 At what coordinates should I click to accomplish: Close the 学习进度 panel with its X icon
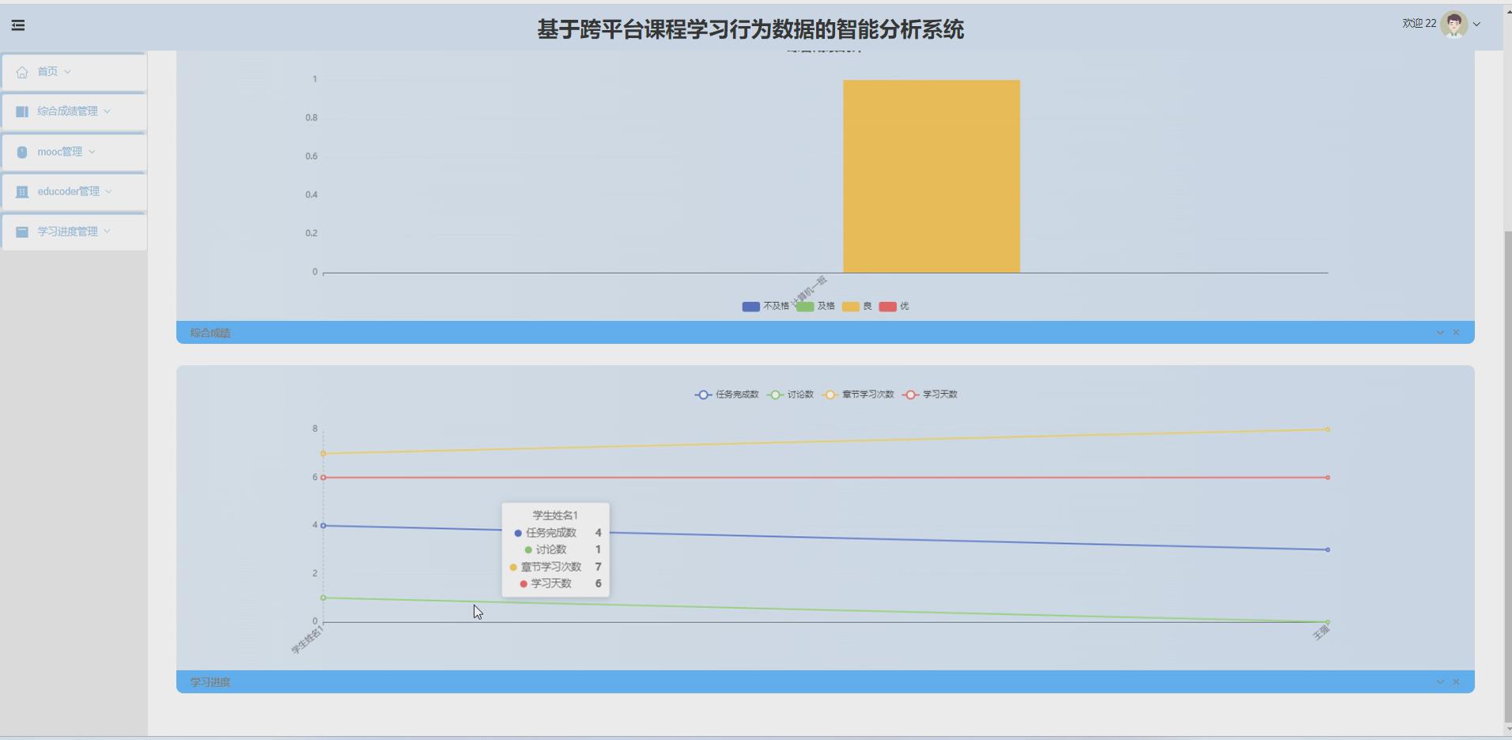click(1457, 681)
